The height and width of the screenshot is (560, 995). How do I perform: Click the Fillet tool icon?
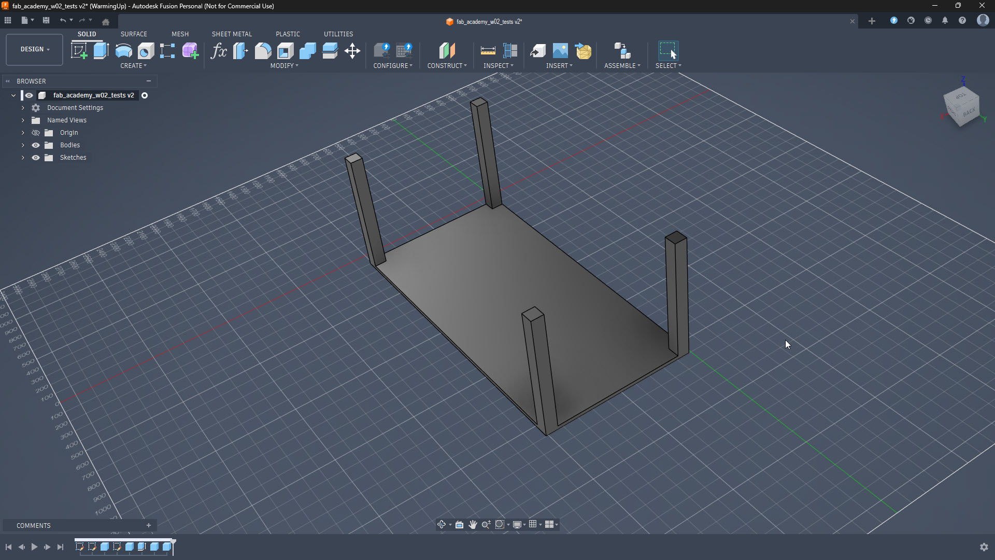click(x=263, y=51)
